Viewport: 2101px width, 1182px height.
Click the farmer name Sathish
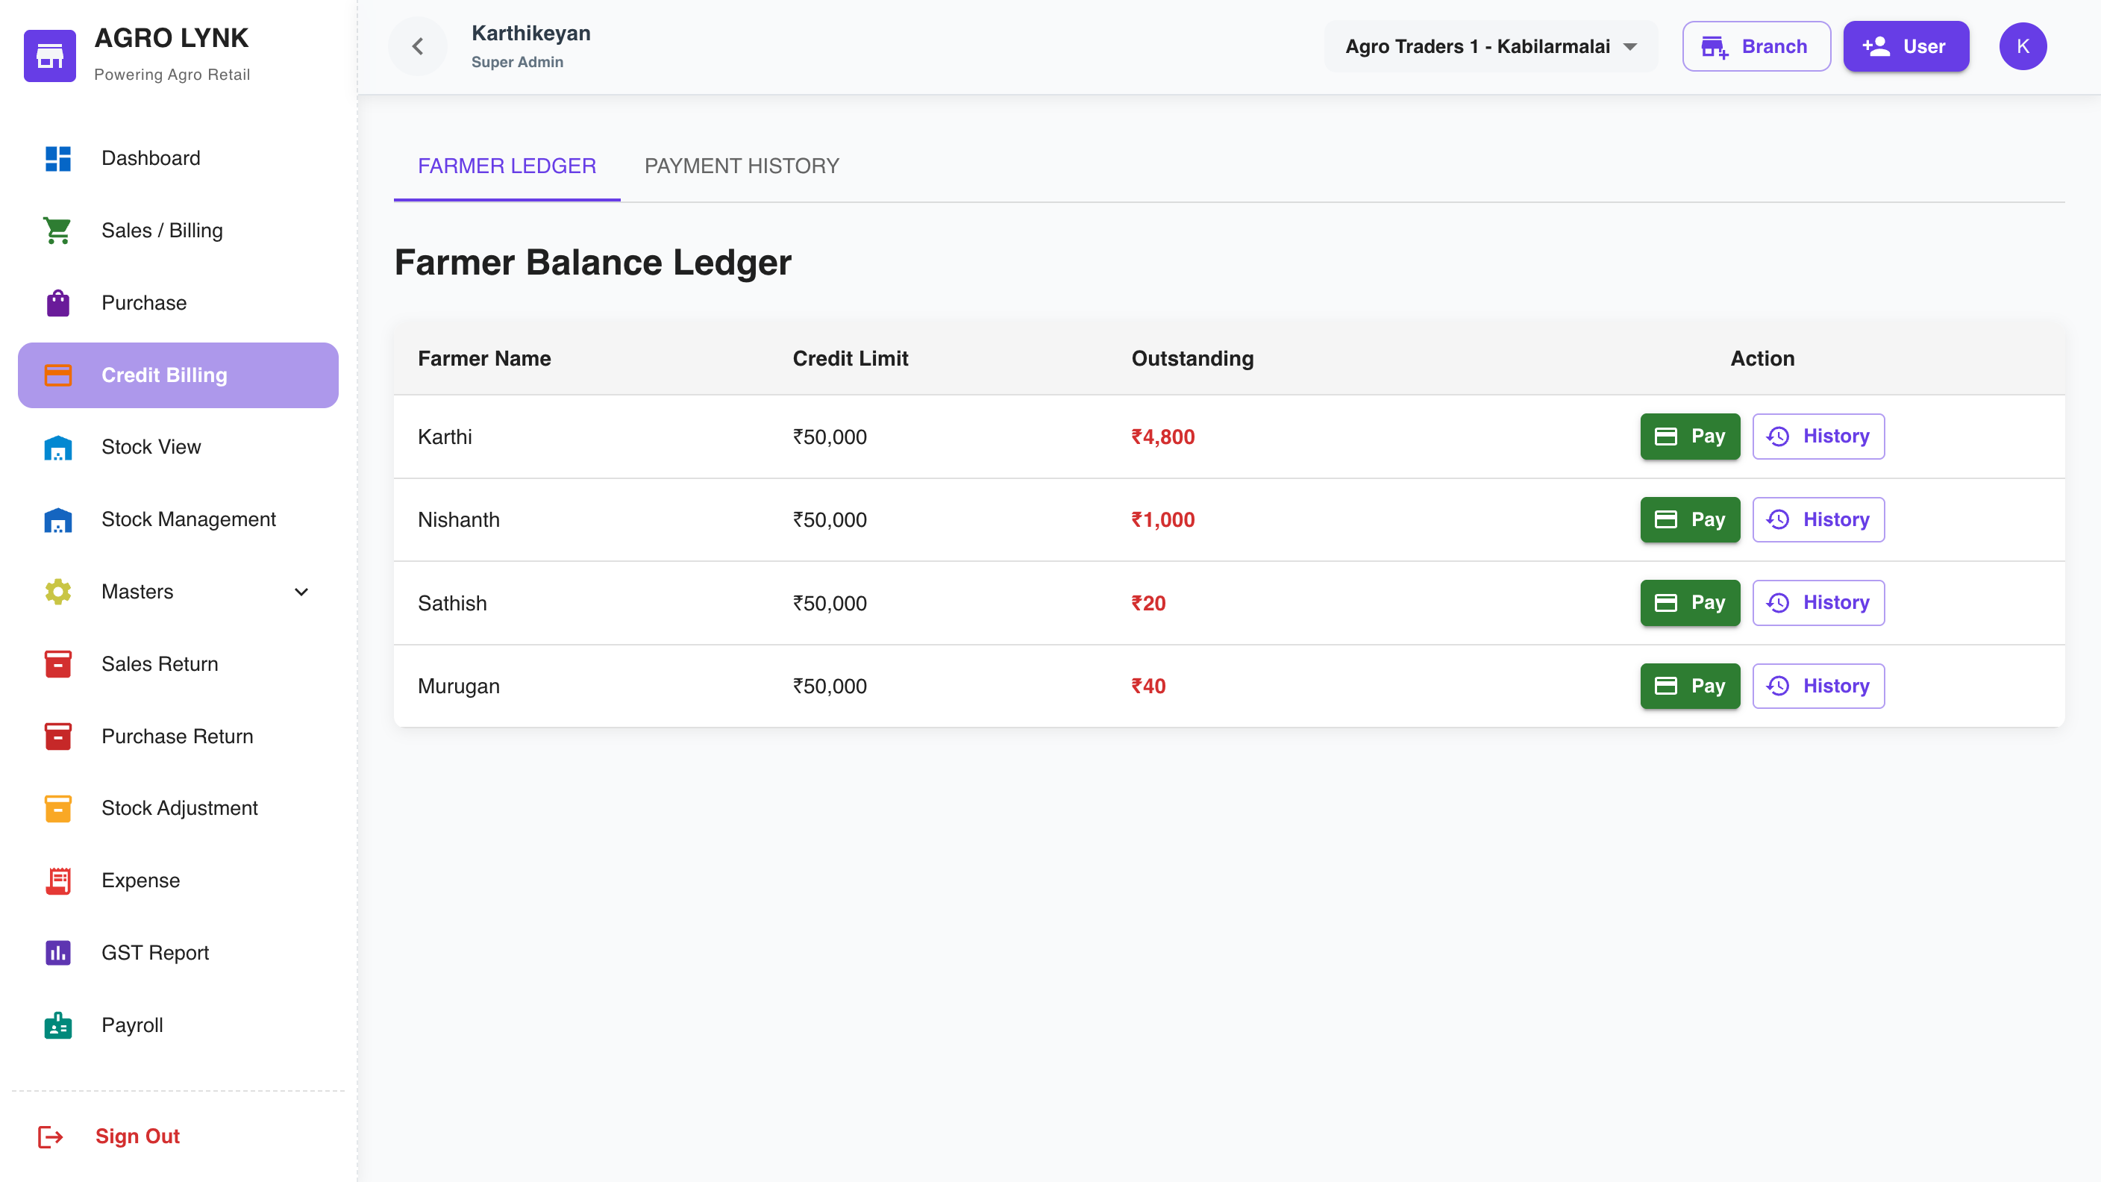452,604
